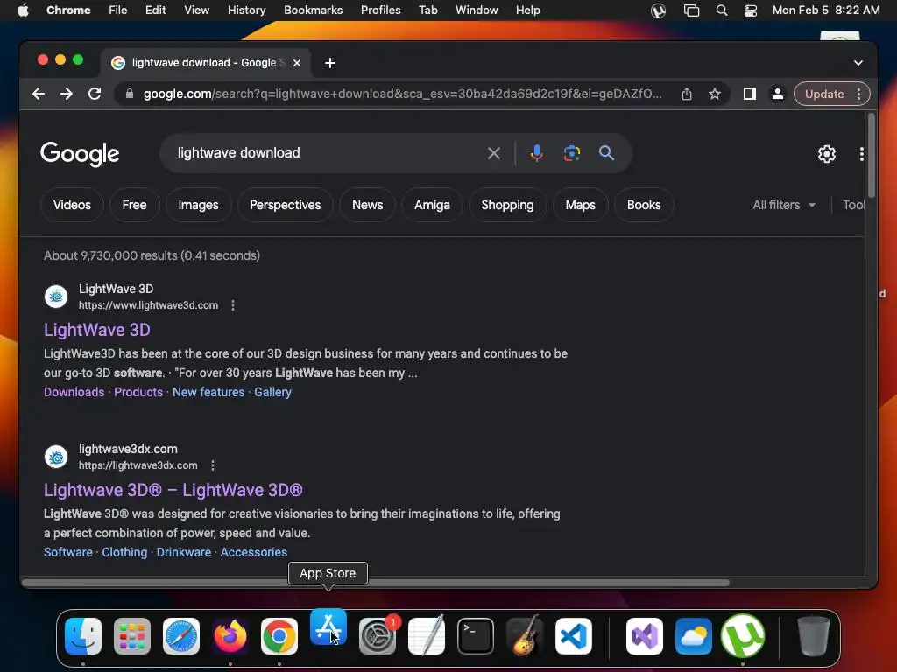
Task: Open Launchpad from the Dock
Action: point(132,636)
